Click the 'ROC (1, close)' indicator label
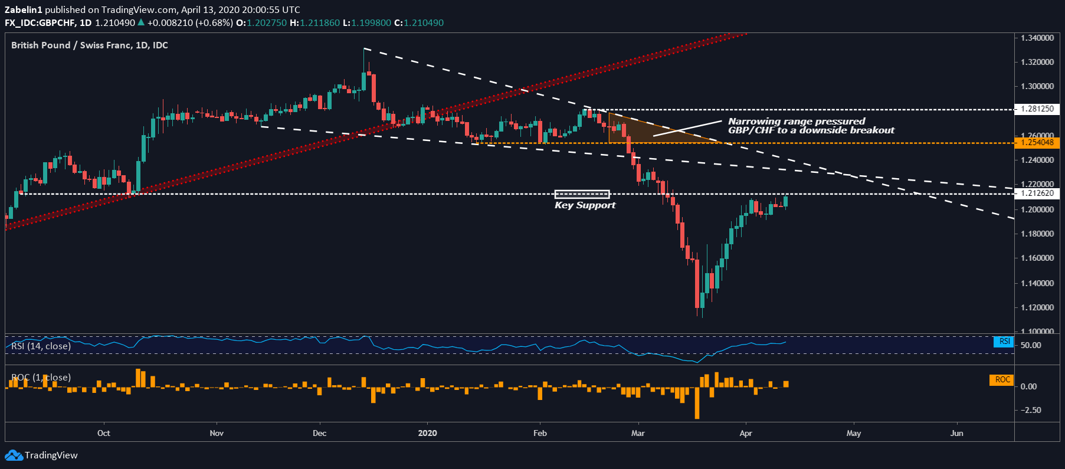The width and height of the screenshot is (1065, 469). coord(41,378)
